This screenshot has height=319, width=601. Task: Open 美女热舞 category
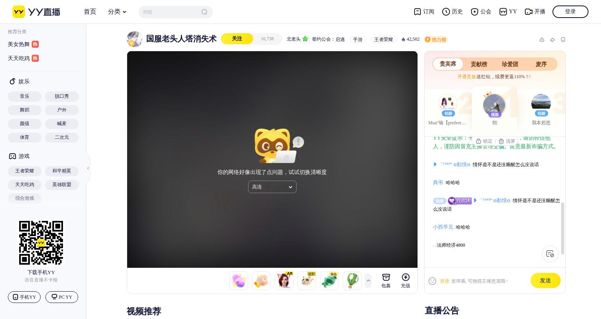[x=23, y=44]
